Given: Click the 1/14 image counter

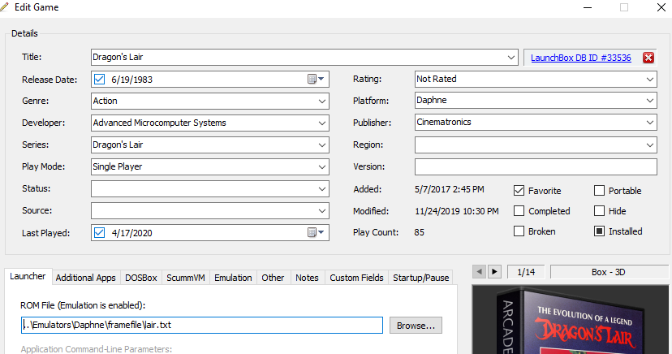Looking at the screenshot, I should [x=526, y=272].
